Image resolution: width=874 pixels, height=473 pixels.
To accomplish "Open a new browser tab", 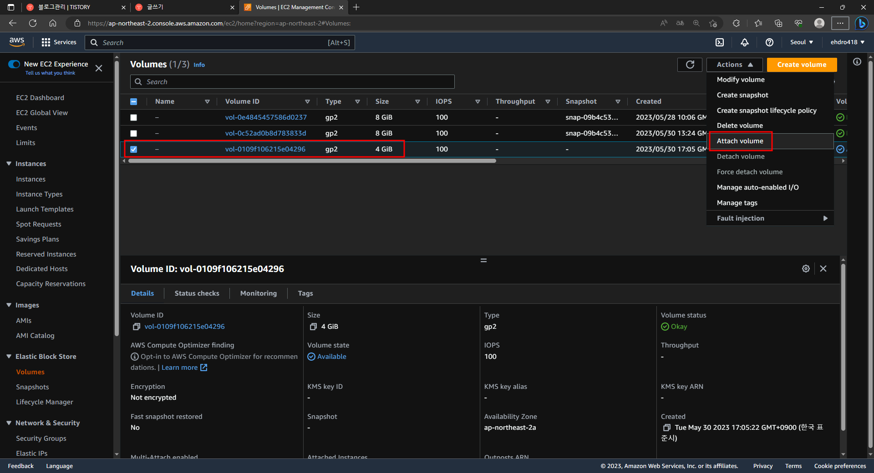I will click(x=356, y=7).
